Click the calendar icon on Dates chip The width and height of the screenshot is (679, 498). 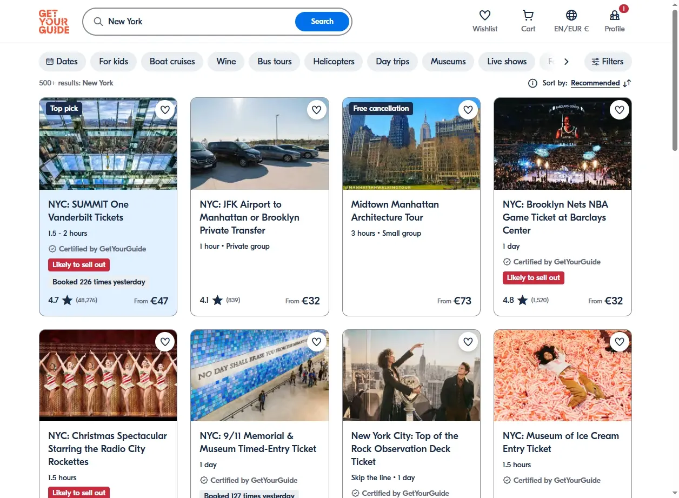click(x=50, y=62)
